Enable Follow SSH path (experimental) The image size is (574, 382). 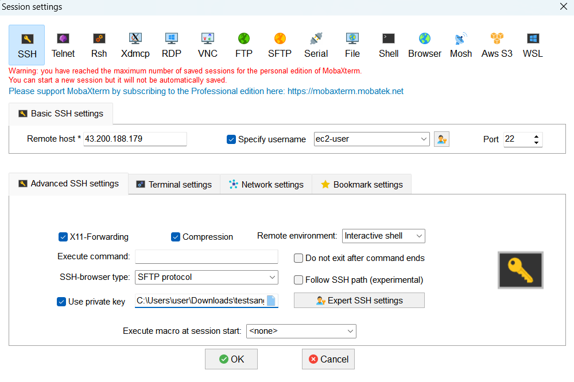coord(298,280)
